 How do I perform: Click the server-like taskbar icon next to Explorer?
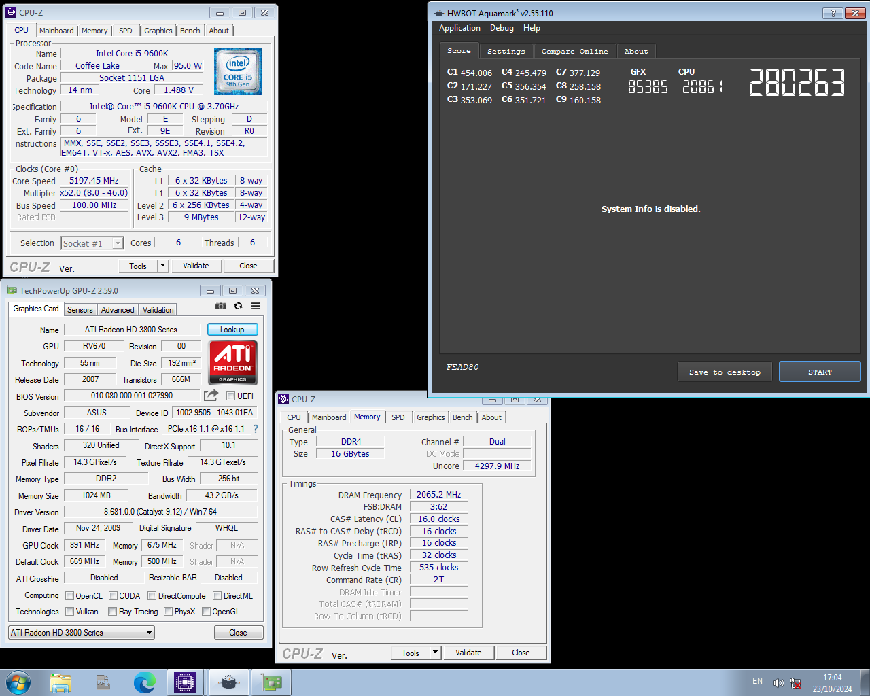click(103, 682)
